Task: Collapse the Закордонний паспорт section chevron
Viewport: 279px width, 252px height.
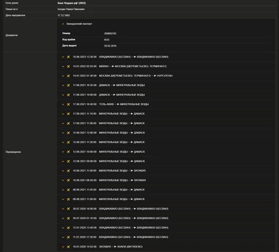Action: point(63,24)
